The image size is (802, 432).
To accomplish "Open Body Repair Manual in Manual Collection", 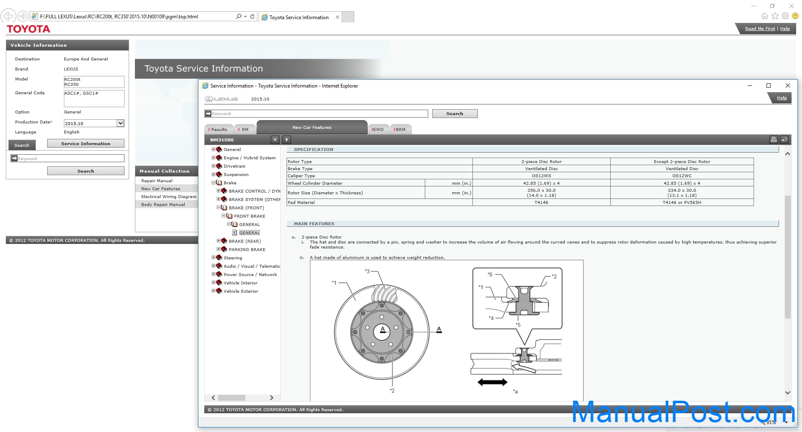I will tap(163, 204).
